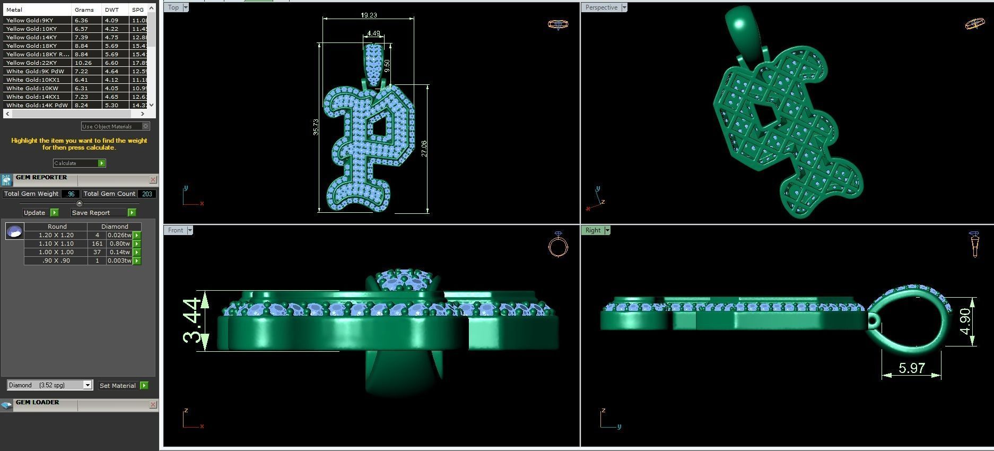Image resolution: width=994 pixels, height=451 pixels.
Task: Open the Perspective viewport dropdown arrow
Action: 624,7
